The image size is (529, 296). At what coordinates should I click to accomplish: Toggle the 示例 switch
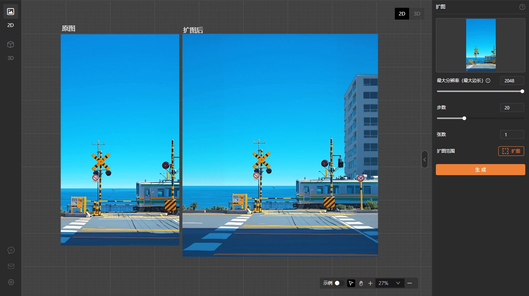click(339, 283)
